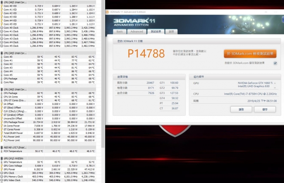
Task: Click the sensor list vertical scrollbar
Action: point(103,74)
